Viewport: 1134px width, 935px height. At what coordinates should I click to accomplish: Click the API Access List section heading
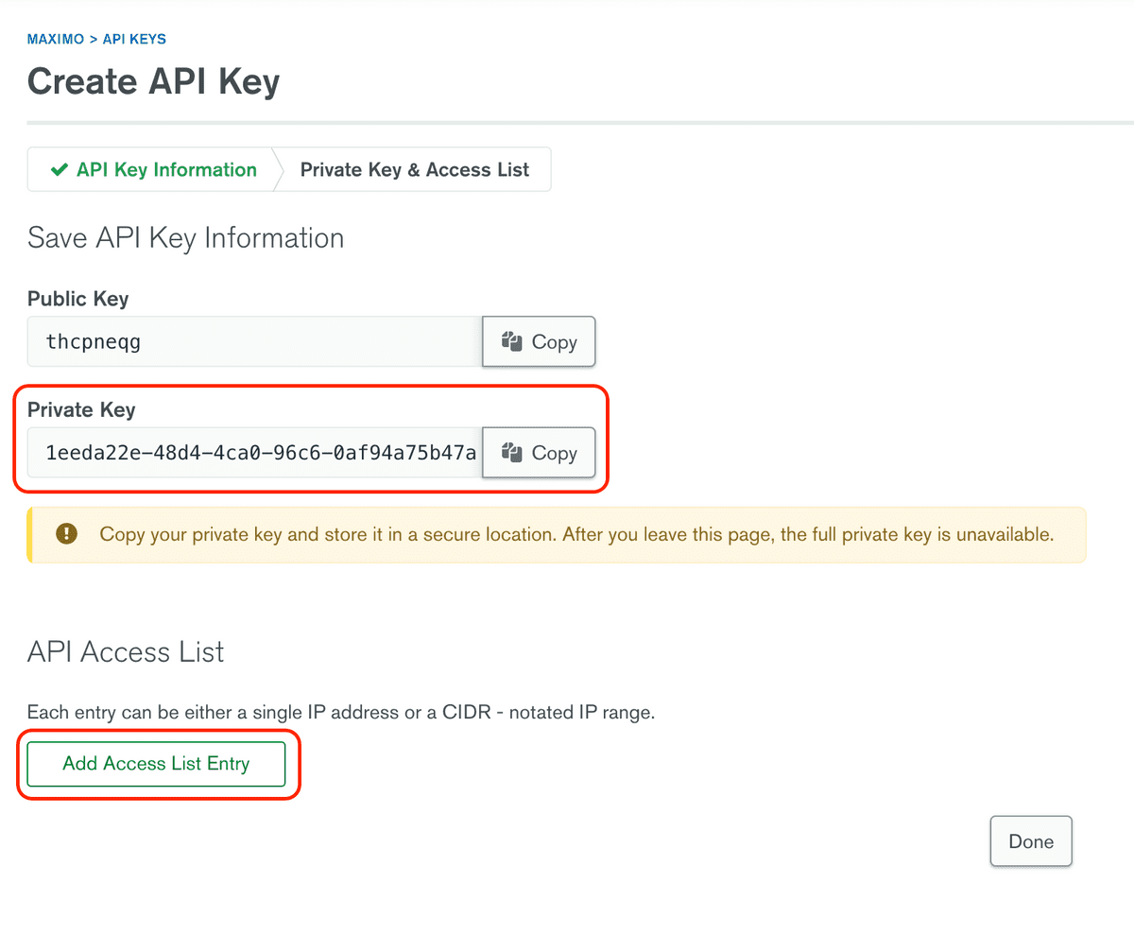coord(126,651)
